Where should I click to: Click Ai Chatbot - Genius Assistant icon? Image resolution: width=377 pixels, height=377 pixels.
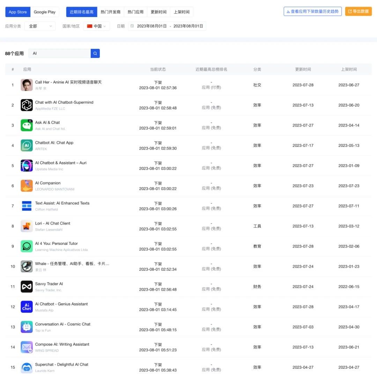coord(27,307)
